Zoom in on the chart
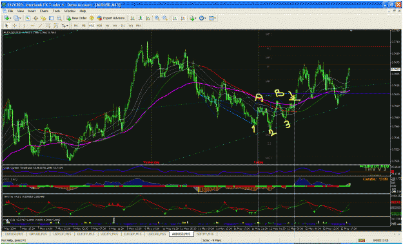Viewport: 403px width, 244px height. click(157, 18)
